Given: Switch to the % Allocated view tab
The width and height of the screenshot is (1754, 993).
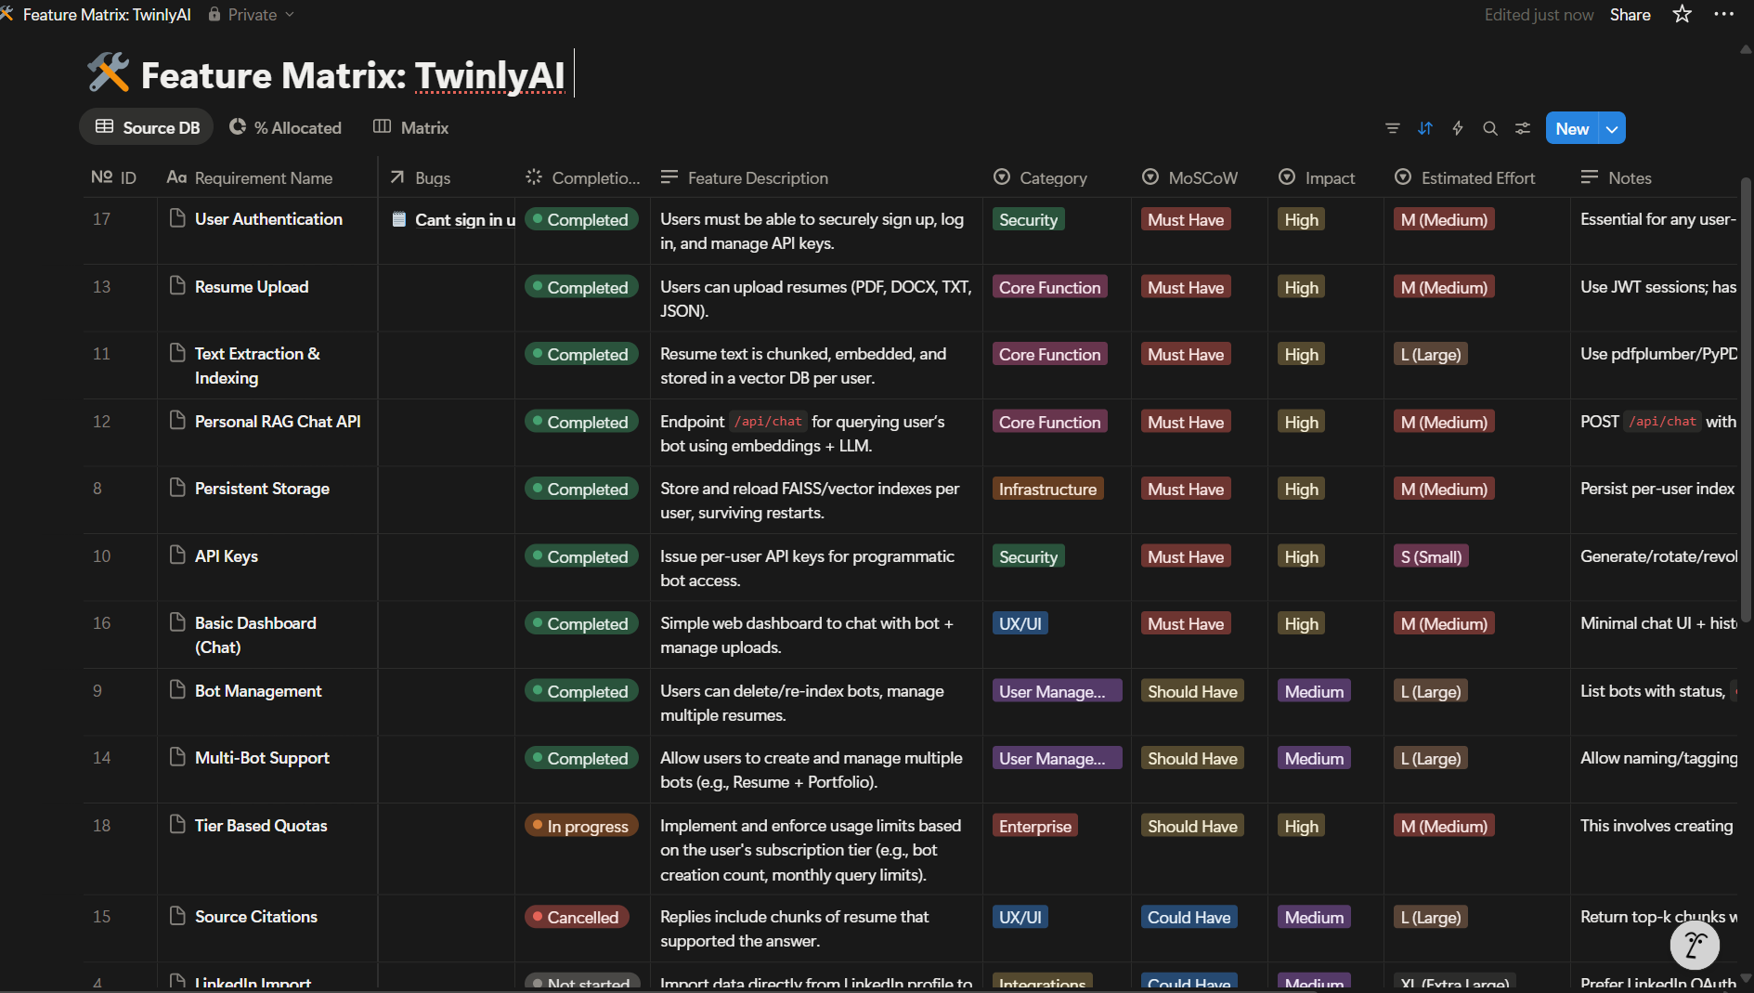Looking at the screenshot, I should 285,127.
